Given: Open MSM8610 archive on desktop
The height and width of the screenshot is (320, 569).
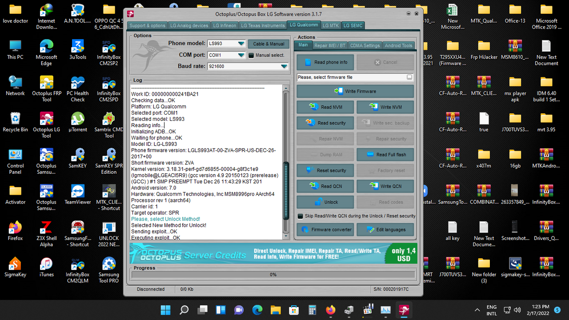Looking at the screenshot, I should point(515,49).
